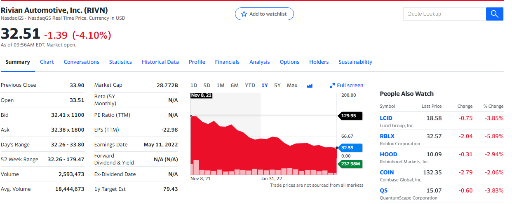Select the Summary tab
The width and height of the screenshot is (512, 204).
coord(18,62)
